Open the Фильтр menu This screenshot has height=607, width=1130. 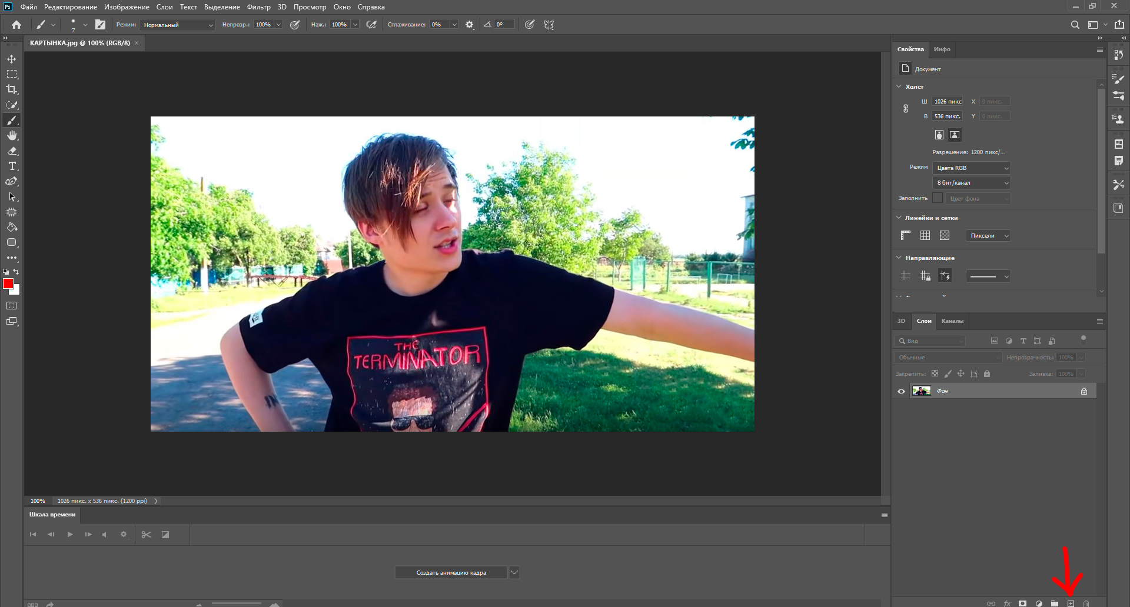(x=258, y=7)
